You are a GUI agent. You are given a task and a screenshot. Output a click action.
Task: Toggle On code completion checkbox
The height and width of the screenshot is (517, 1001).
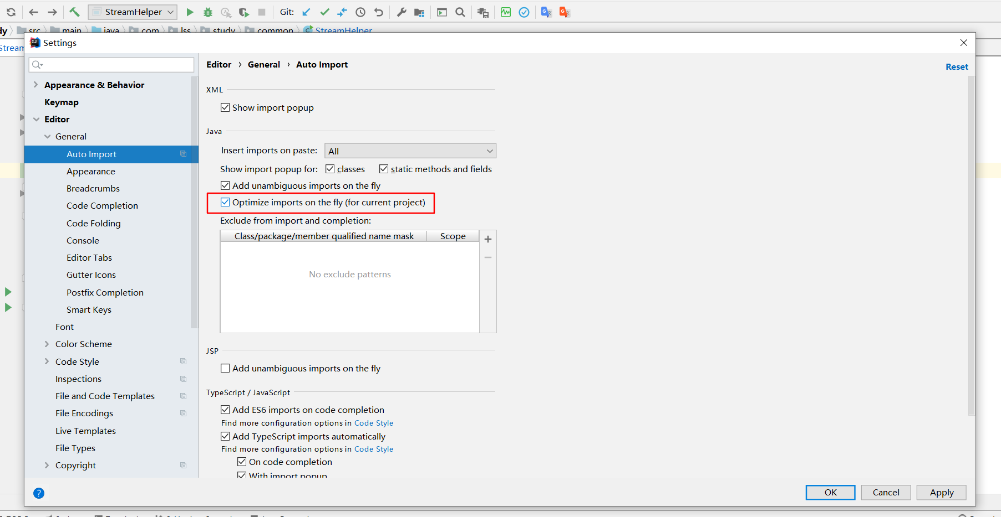(x=242, y=462)
